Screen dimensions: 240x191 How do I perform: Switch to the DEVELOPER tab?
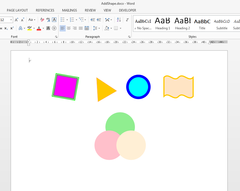[128, 10]
